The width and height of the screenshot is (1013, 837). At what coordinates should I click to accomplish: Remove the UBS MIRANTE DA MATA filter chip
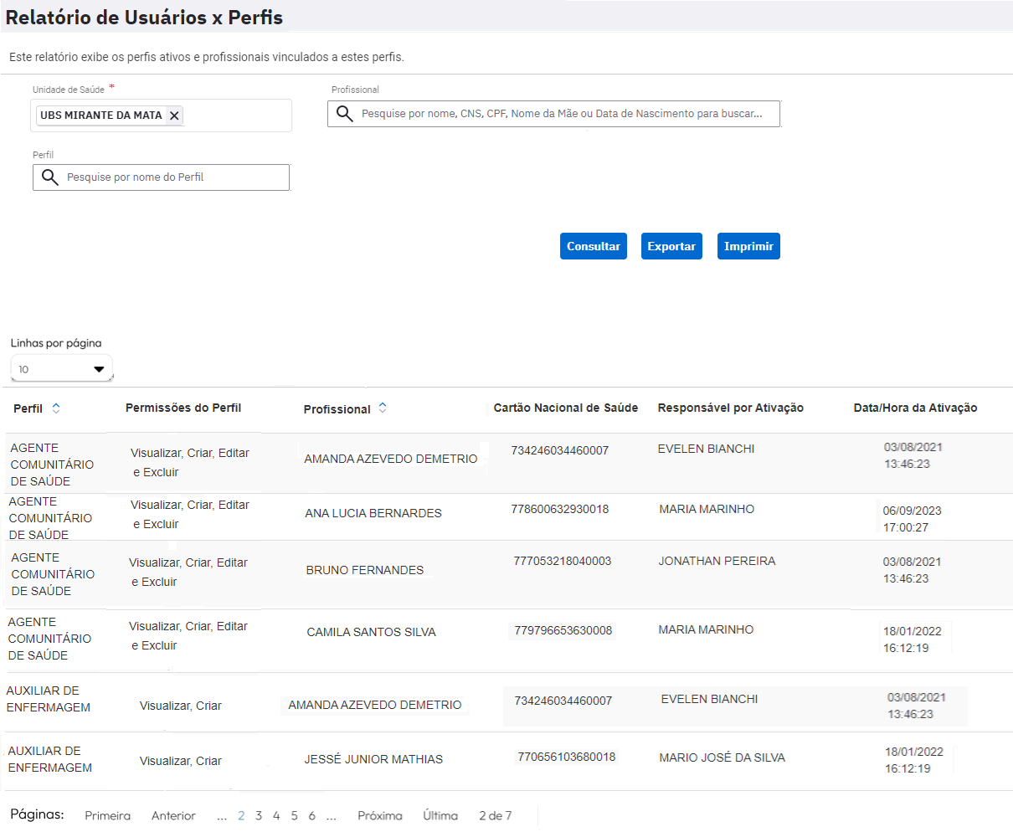(174, 116)
